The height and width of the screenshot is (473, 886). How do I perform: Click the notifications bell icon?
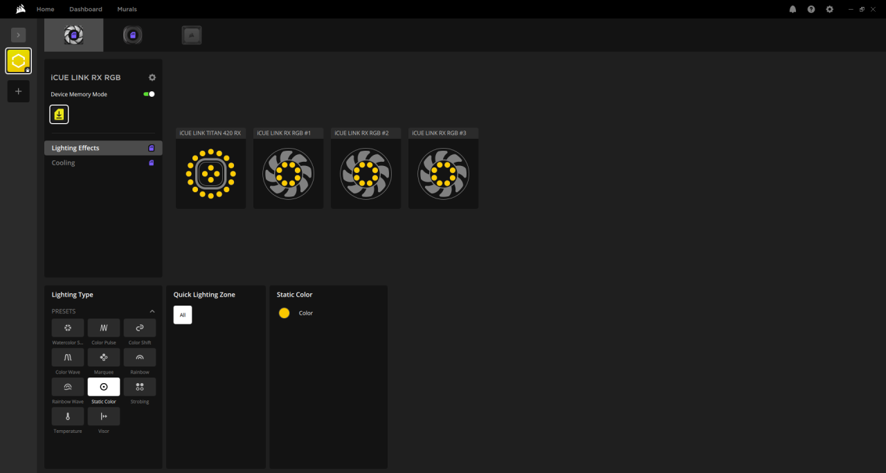793,9
